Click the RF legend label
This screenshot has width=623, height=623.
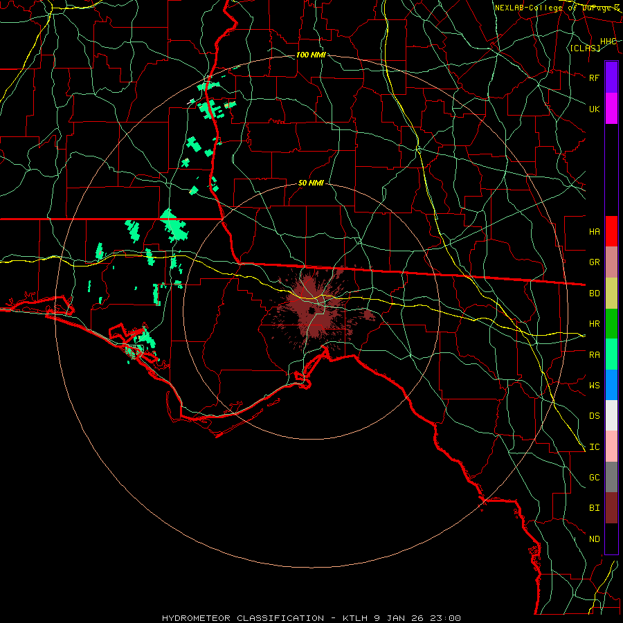[x=595, y=78]
